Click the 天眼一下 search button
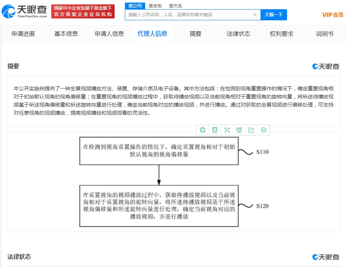The image size is (346, 267). 274,15
